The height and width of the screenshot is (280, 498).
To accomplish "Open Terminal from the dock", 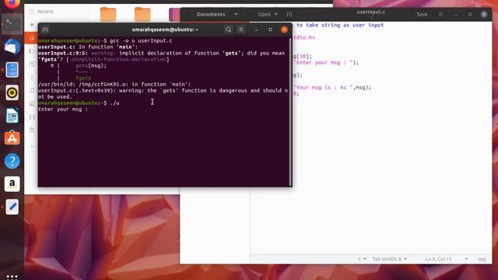I will coord(12,24).
